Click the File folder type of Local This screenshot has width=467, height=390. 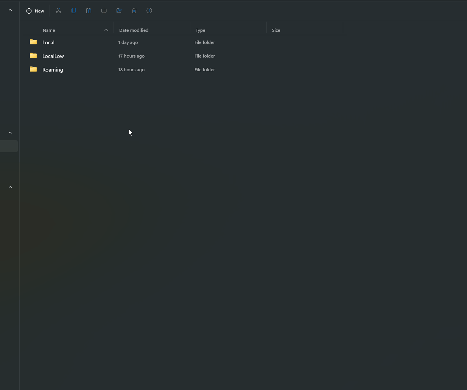tap(205, 42)
